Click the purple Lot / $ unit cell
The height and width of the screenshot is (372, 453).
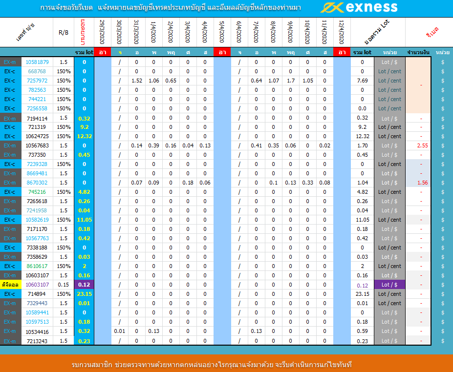(x=389, y=285)
